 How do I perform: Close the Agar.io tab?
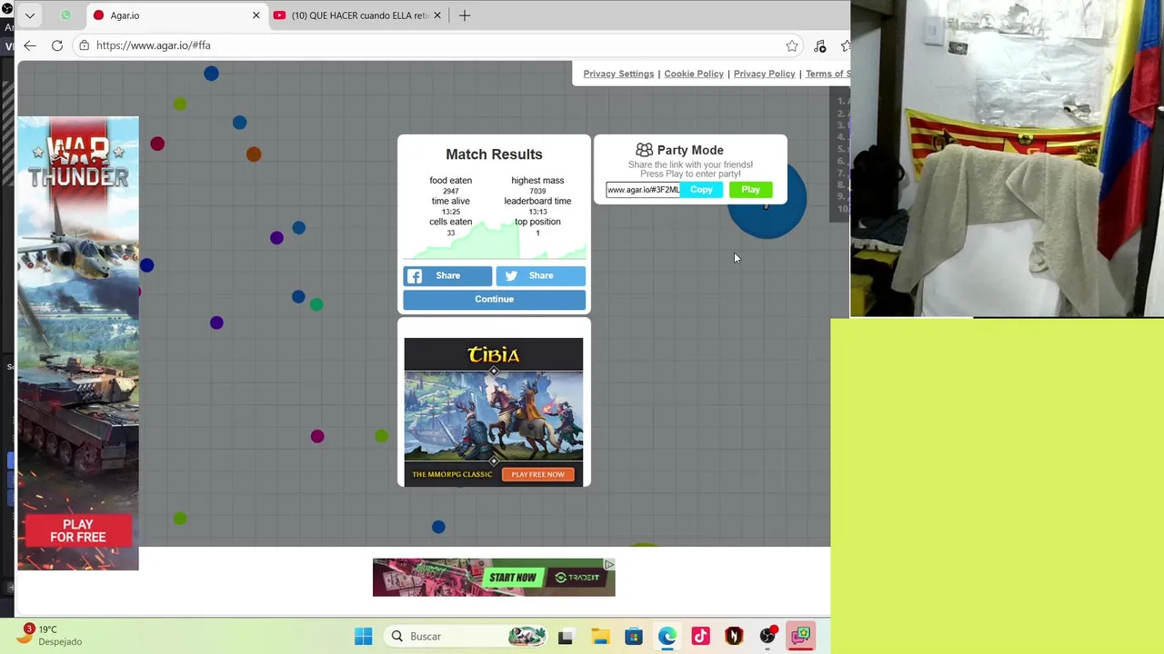(256, 15)
